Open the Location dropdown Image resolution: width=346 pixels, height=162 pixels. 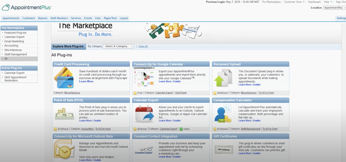pos(334,8)
